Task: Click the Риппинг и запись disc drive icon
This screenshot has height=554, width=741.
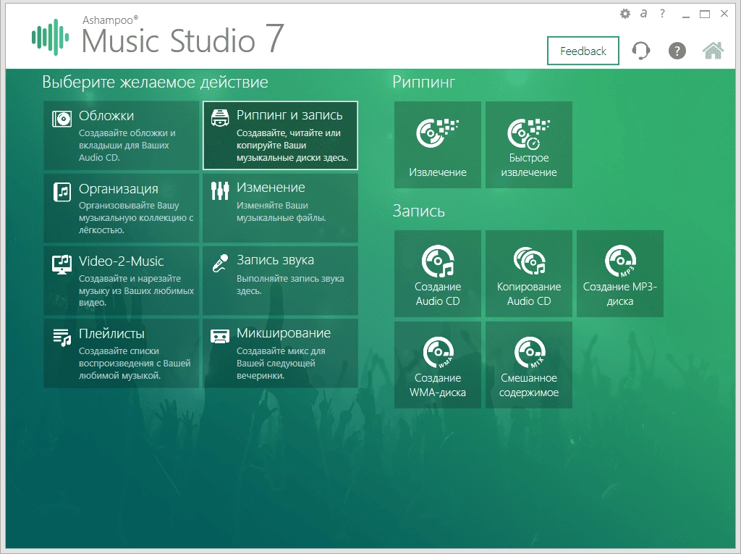Action: (220, 118)
